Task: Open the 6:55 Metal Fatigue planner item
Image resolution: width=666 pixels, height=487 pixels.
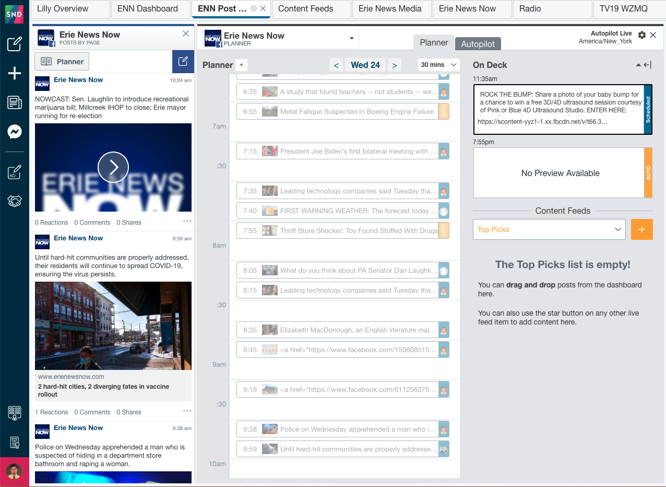Action: 343,111
